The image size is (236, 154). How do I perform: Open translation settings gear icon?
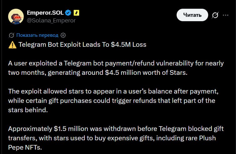(63, 35)
